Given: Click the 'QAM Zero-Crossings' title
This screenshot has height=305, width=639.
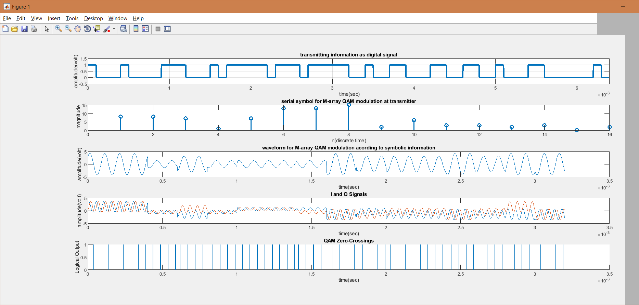Looking at the screenshot, I should pyautogui.click(x=348, y=241).
